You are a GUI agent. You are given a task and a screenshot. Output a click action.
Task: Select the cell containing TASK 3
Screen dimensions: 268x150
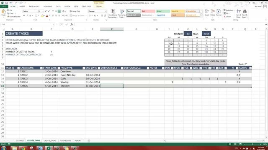tap(31, 79)
